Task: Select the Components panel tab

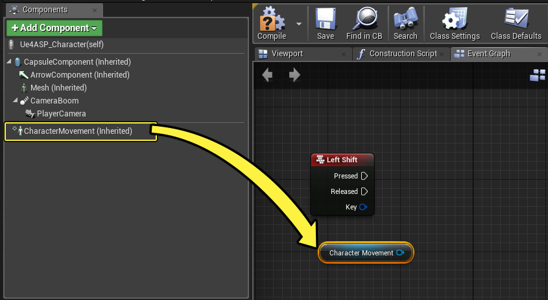Action: point(54,10)
